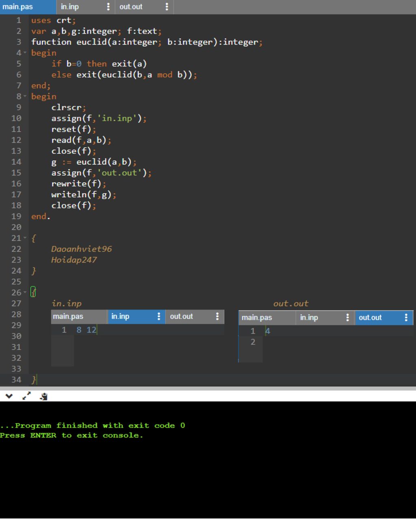416x519 pixels.
Task: Click the console copy-to-clipboard icon
Action: [43, 396]
